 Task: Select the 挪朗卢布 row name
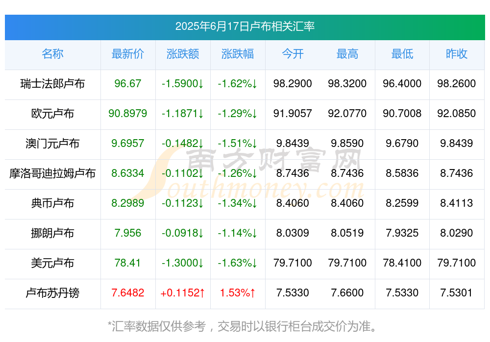pos(52,233)
